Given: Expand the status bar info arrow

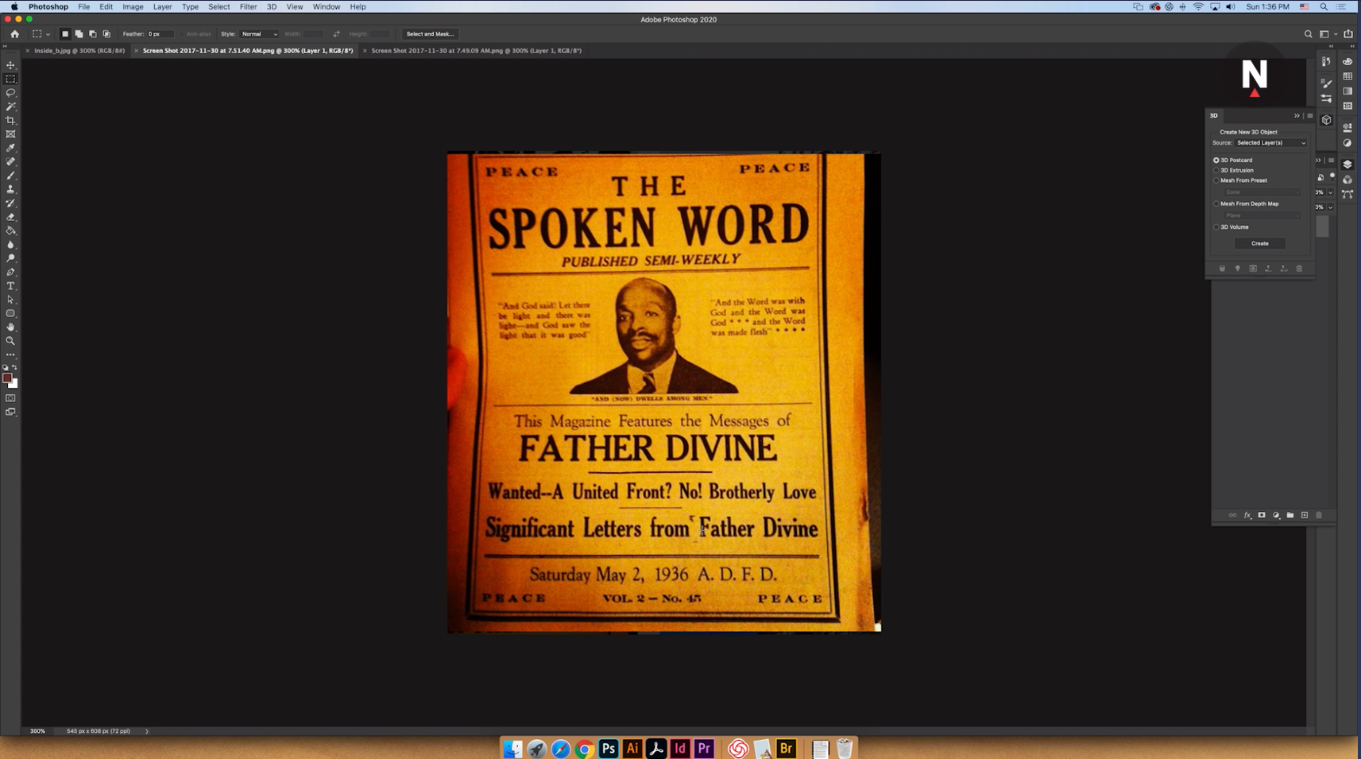Looking at the screenshot, I should click(147, 731).
